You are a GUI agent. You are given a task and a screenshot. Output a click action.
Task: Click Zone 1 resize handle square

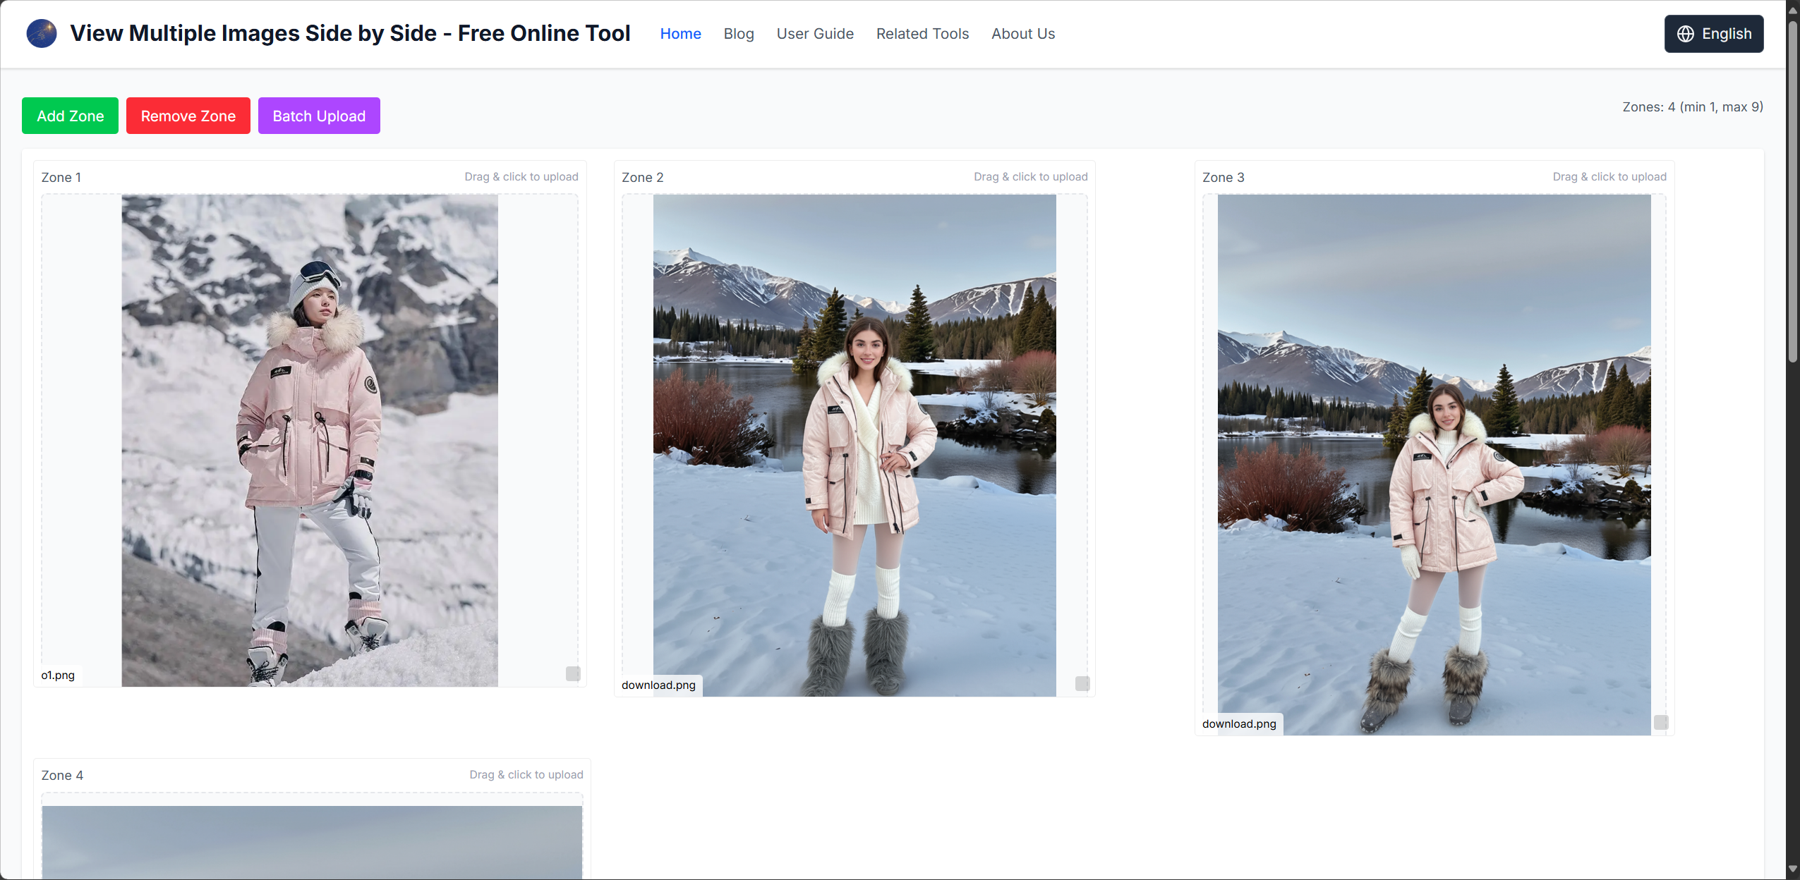click(x=573, y=673)
